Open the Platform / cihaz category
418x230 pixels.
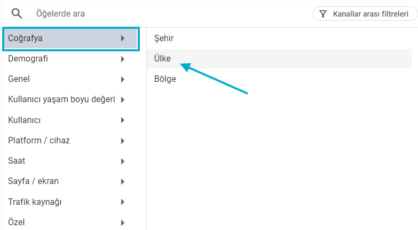click(39, 141)
